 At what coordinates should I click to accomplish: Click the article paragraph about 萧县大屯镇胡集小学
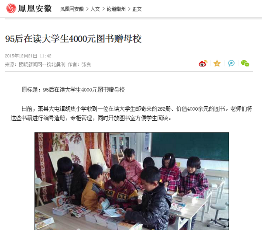click(131, 113)
